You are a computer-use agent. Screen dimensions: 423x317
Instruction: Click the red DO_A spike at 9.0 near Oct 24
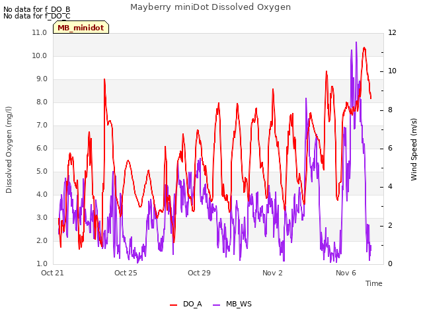click(104, 79)
